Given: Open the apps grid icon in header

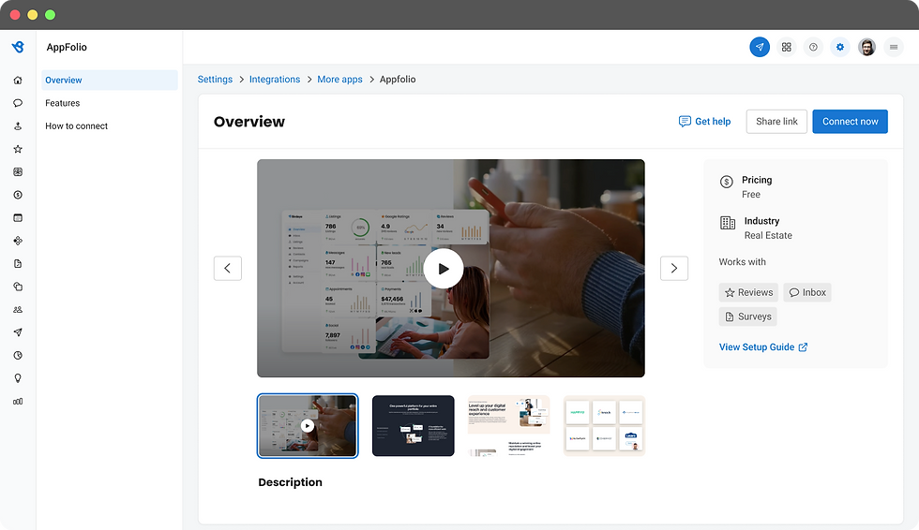Looking at the screenshot, I should pos(787,47).
